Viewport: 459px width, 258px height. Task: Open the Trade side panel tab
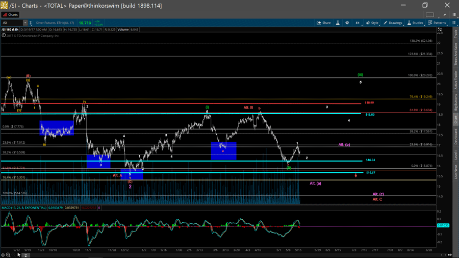(455, 34)
